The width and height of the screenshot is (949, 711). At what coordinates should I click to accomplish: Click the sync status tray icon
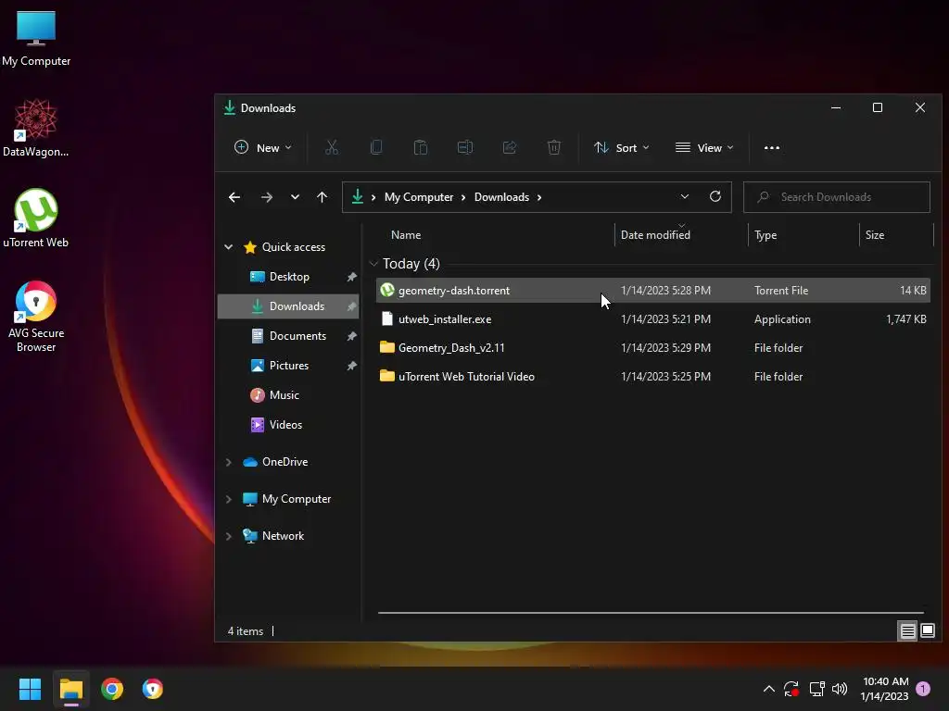(791, 689)
